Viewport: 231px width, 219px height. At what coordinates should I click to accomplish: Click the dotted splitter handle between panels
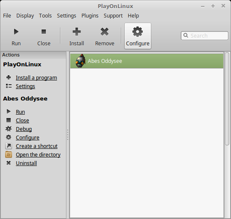point(68,135)
